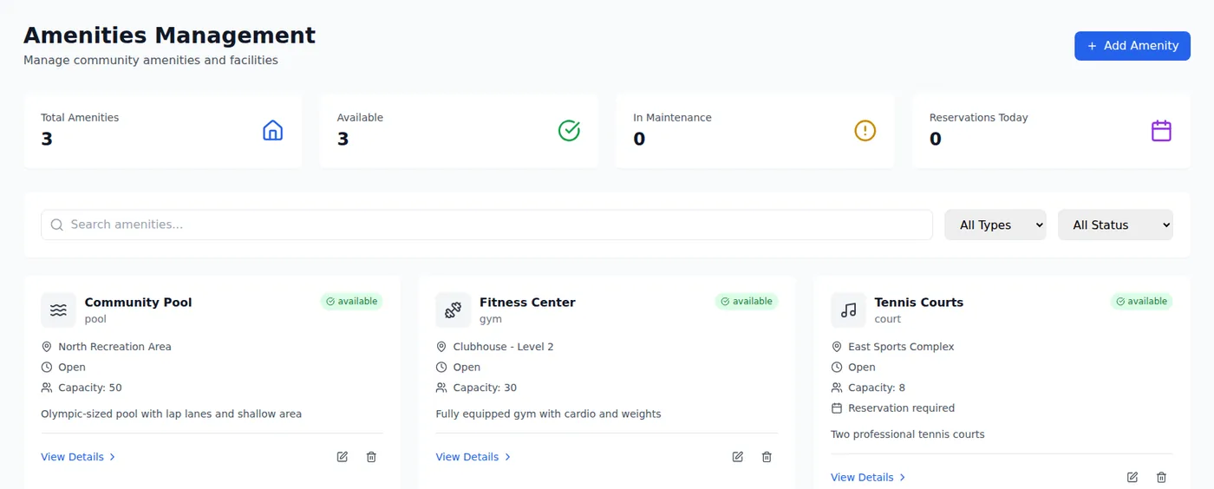
Task: Click the Fully equipped gym description text
Action: [x=548, y=414]
